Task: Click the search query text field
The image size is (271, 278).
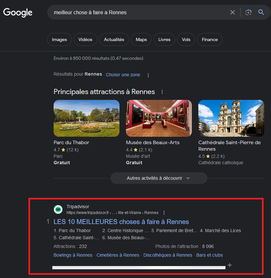Action: [138, 12]
